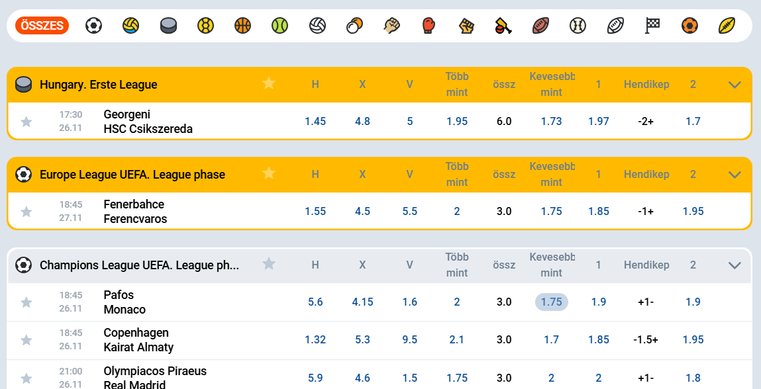
Task: Pick the red boxing glove icon
Action: coord(429,26)
